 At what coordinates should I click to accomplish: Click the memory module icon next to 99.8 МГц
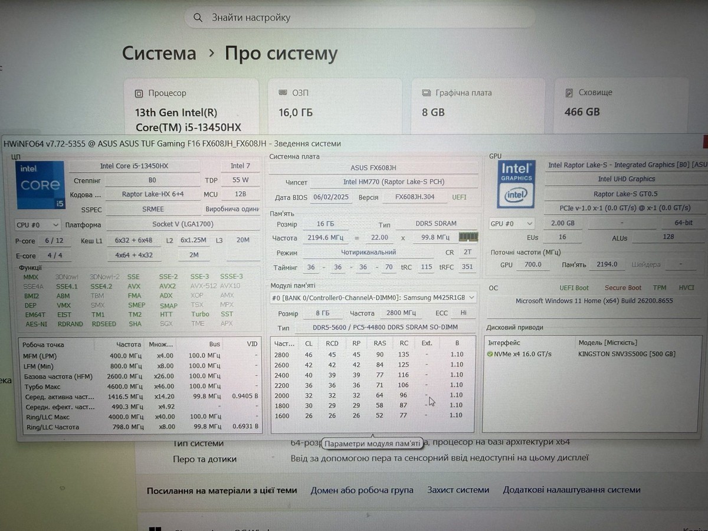[468, 237]
